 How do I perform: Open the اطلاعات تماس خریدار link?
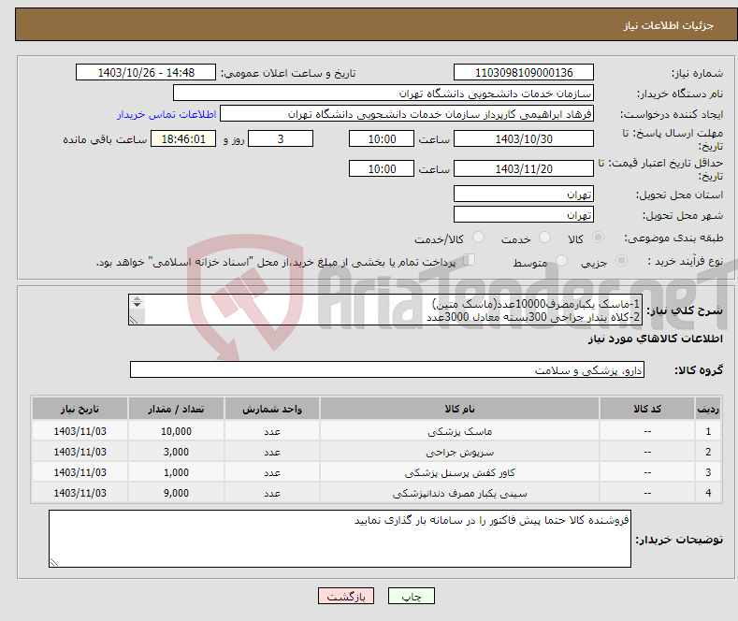coord(166,114)
